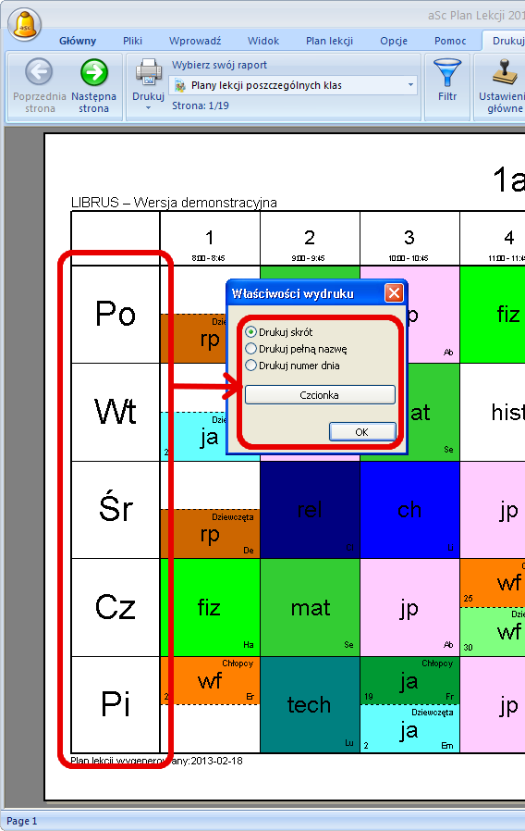Choose Drukuj numer dnia radio option
Image resolution: width=525 pixels, height=831 pixels.
pos(250,366)
